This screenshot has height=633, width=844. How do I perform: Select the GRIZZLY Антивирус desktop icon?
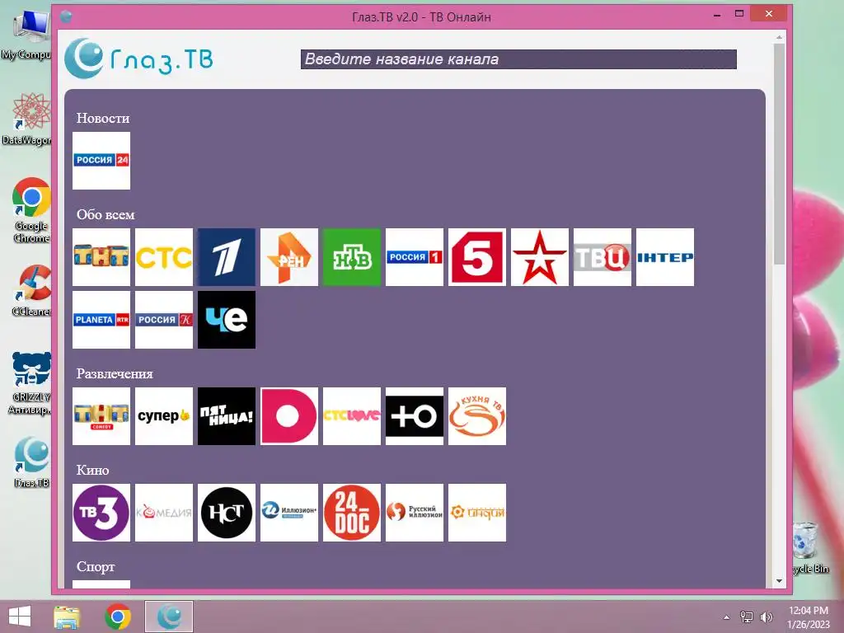(31, 383)
